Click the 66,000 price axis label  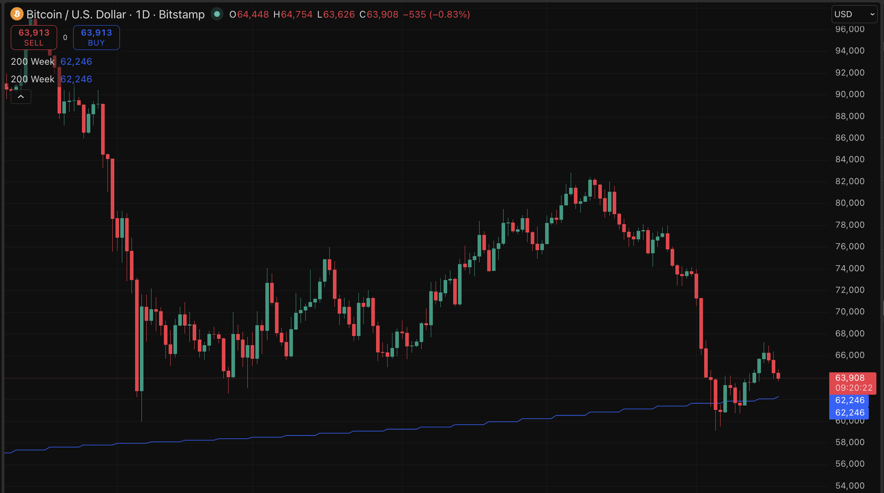click(x=850, y=355)
